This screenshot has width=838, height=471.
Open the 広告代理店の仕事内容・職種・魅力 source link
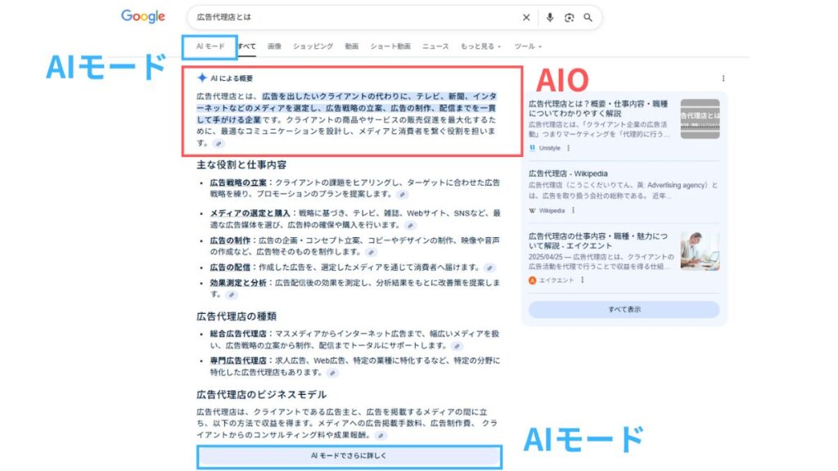pos(598,241)
